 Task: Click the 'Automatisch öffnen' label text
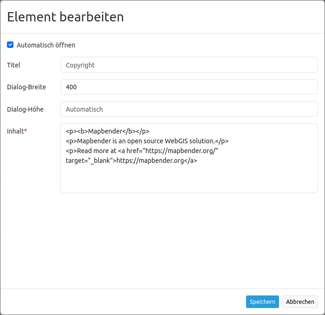click(x=45, y=45)
